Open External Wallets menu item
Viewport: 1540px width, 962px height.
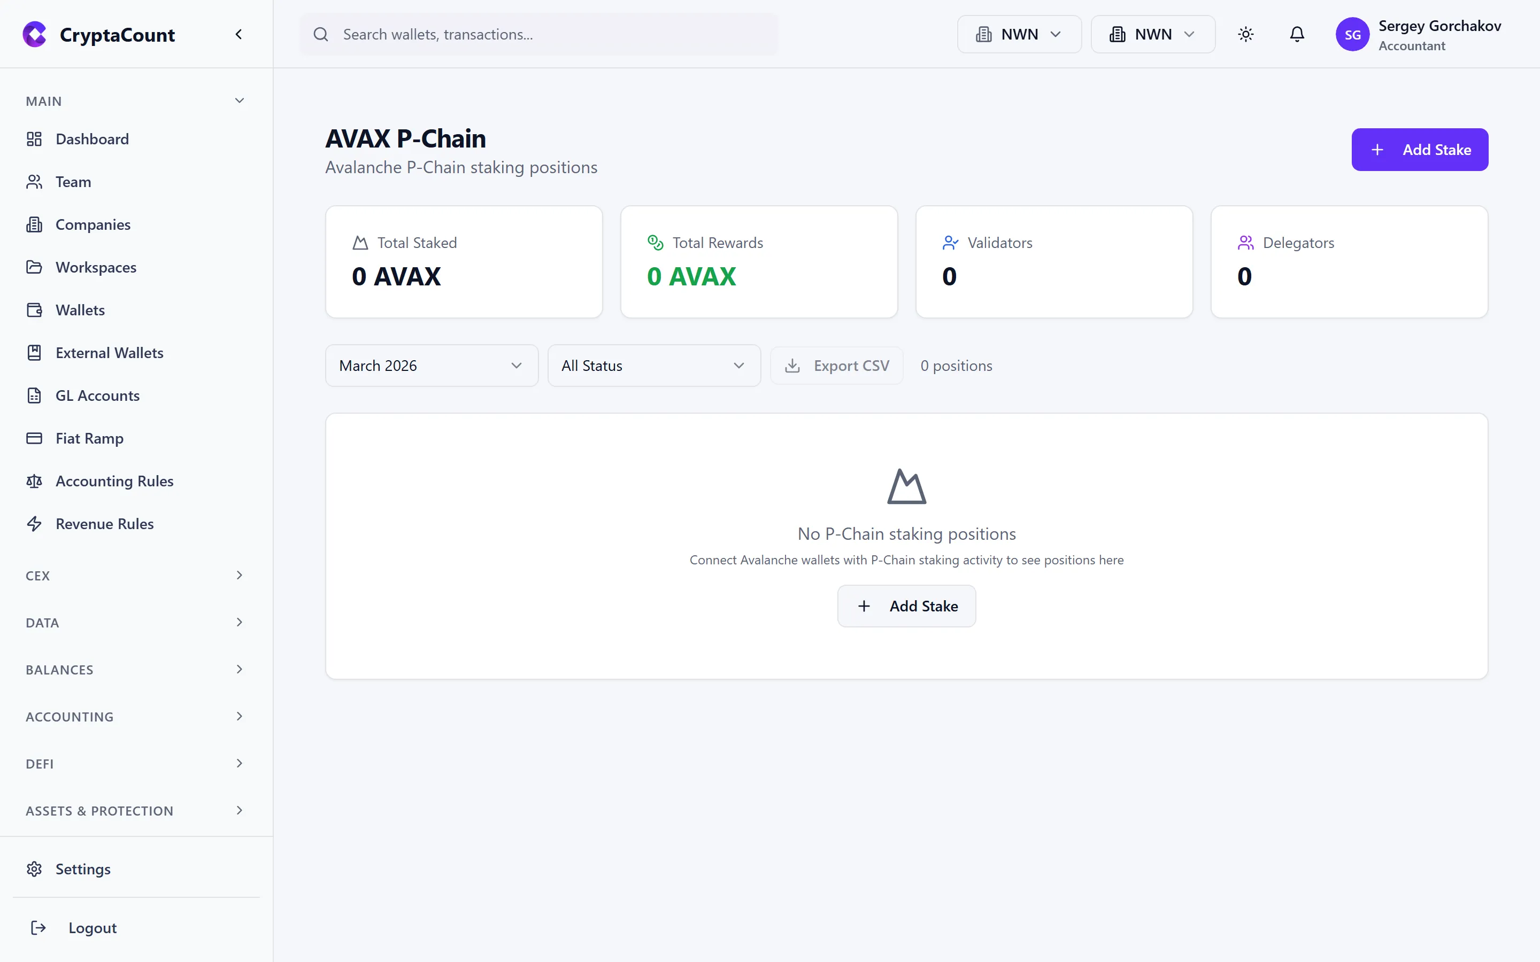pos(109,353)
